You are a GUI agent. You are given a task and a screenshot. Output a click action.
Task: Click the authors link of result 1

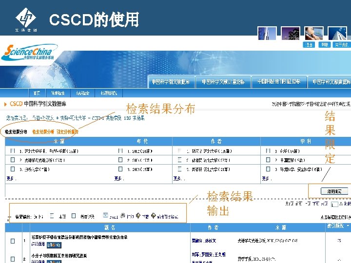click(204, 241)
